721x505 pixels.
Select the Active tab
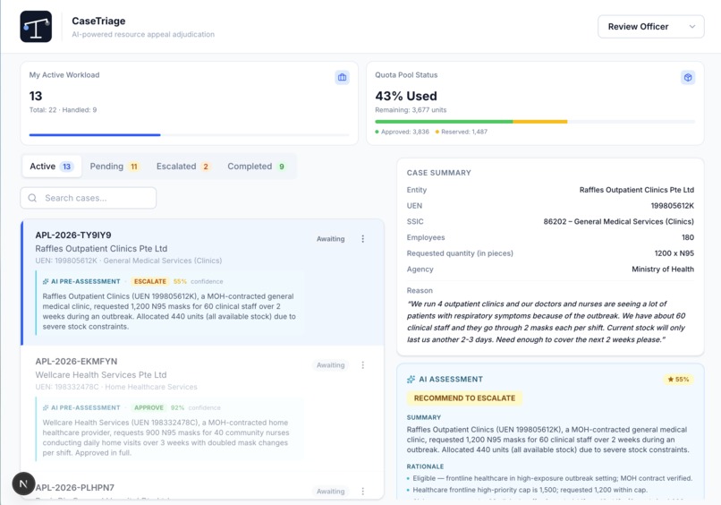(x=52, y=167)
